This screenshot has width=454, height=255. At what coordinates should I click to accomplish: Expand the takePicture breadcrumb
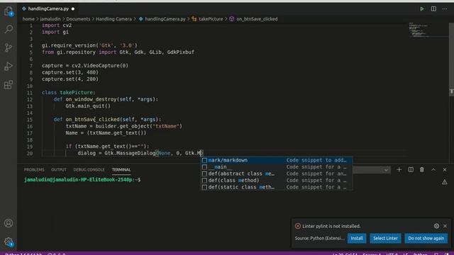pos(211,19)
